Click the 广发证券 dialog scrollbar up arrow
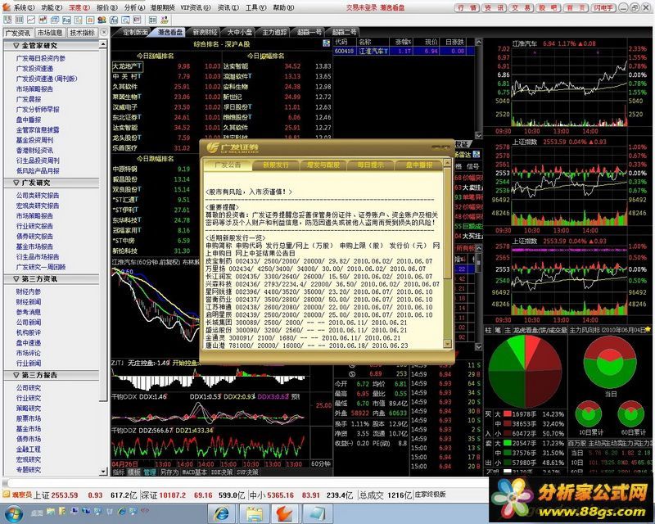This screenshot has width=655, height=524. [x=447, y=163]
